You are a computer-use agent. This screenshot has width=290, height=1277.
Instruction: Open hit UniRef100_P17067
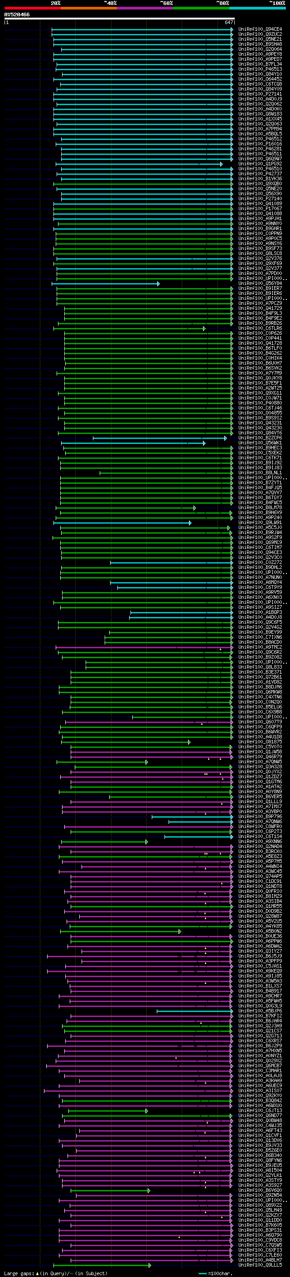pos(260,208)
